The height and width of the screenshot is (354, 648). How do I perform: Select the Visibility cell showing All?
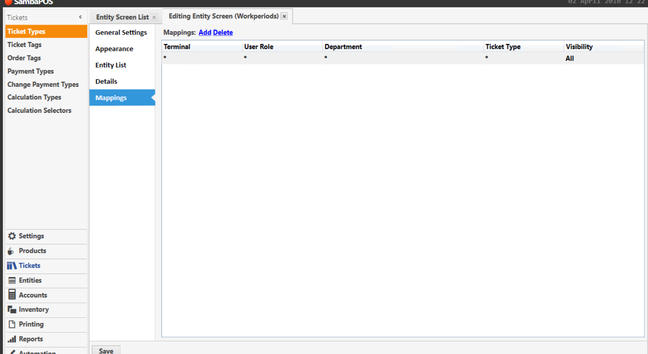[570, 58]
